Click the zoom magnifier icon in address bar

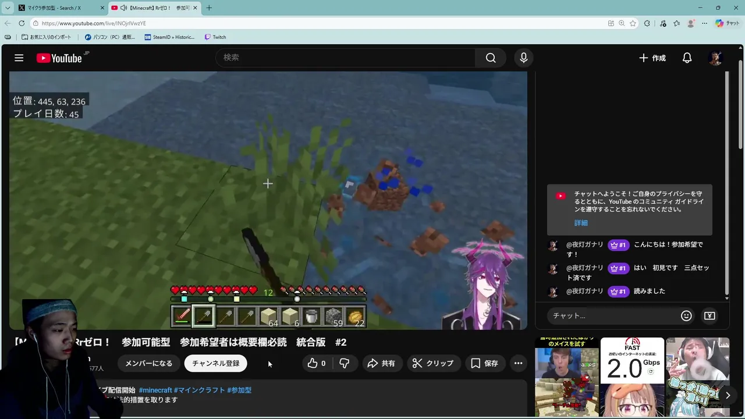(622, 23)
